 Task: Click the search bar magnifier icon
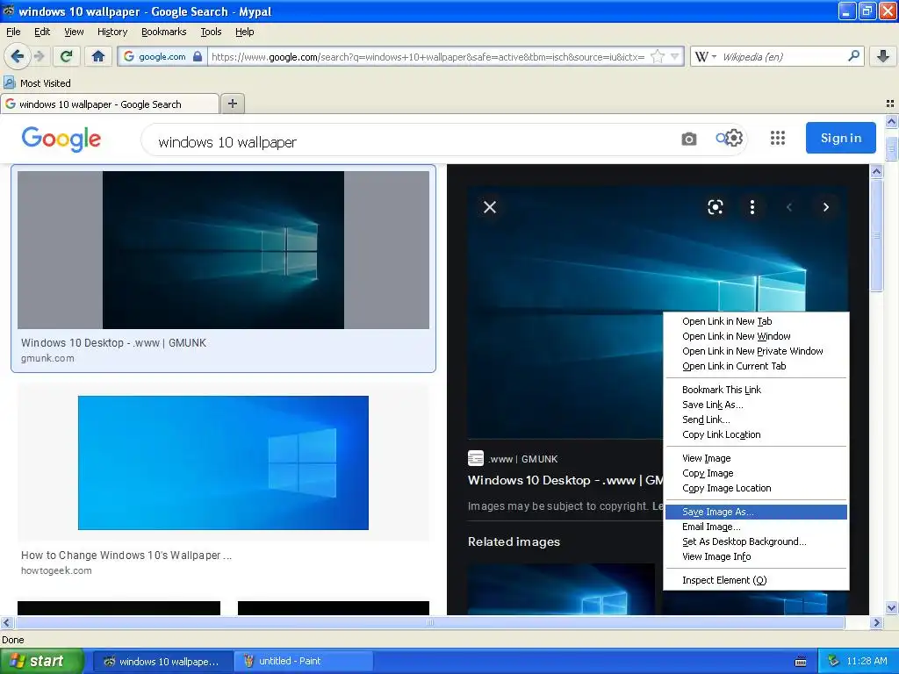click(853, 56)
